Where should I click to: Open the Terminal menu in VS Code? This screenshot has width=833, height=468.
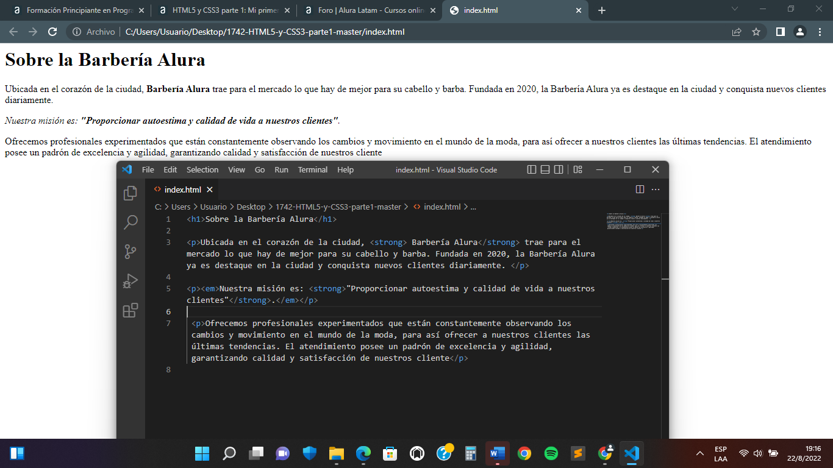(x=313, y=169)
